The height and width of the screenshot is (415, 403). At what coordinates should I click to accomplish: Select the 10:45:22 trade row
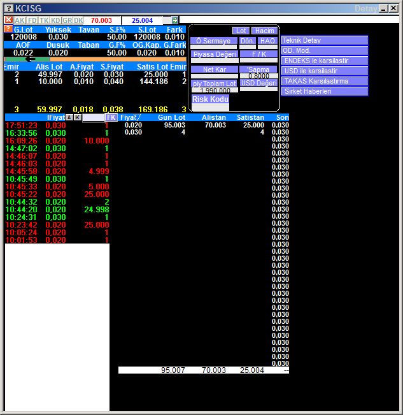(x=57, y=194)
